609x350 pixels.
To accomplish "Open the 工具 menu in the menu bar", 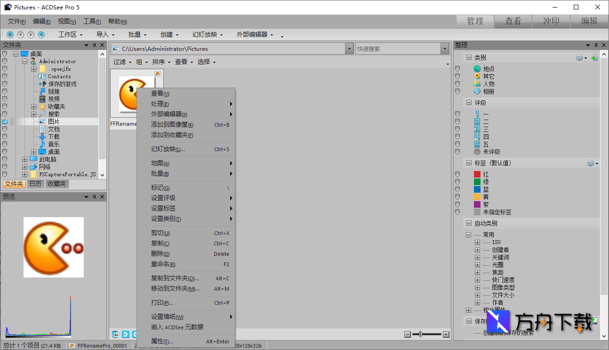I will (92, 21).
